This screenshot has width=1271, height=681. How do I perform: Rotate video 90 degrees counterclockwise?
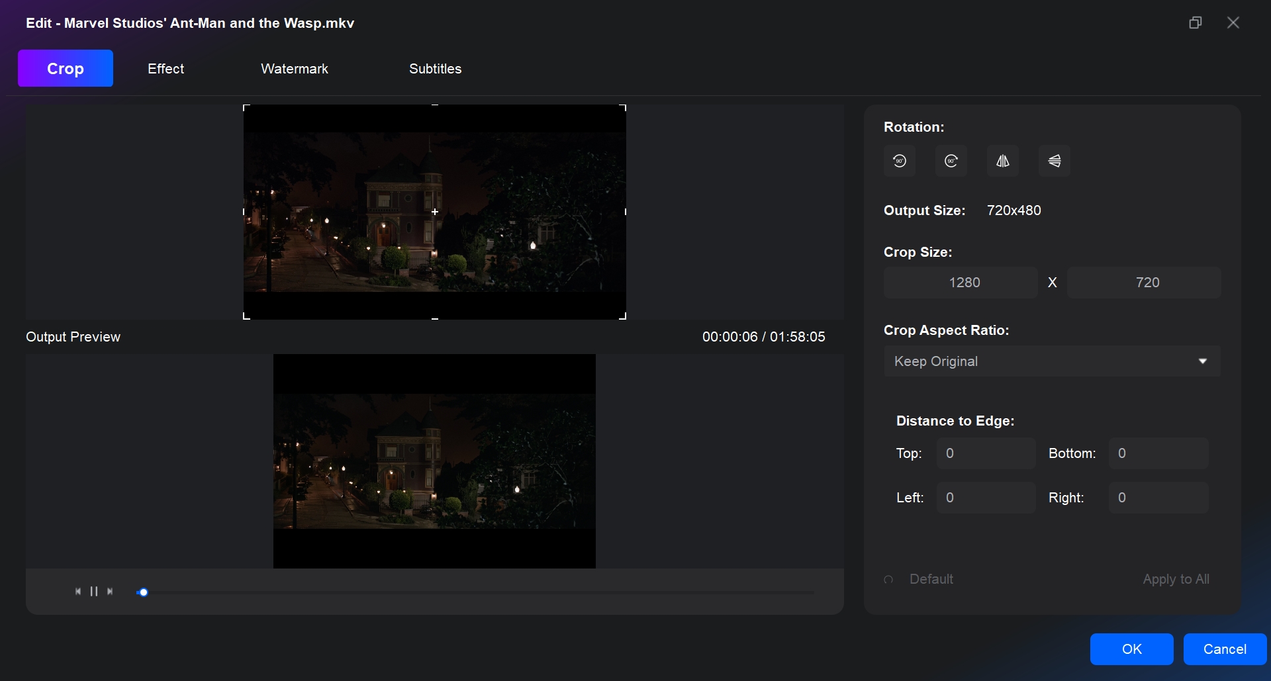(x=900, y=161)
